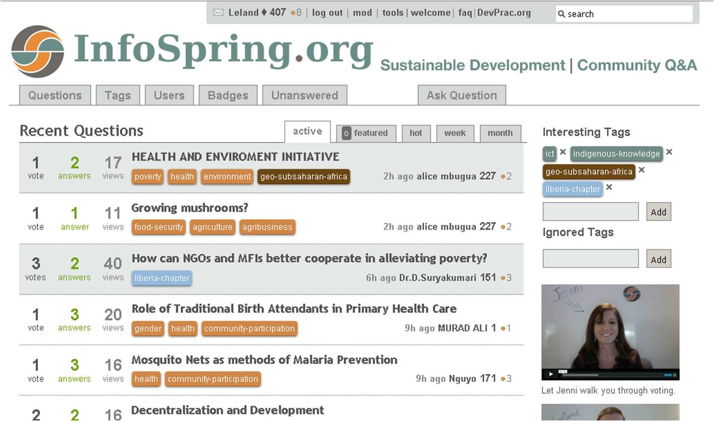
Task: Open the second partially visible video thumbnail
Action: click(610, 412)
